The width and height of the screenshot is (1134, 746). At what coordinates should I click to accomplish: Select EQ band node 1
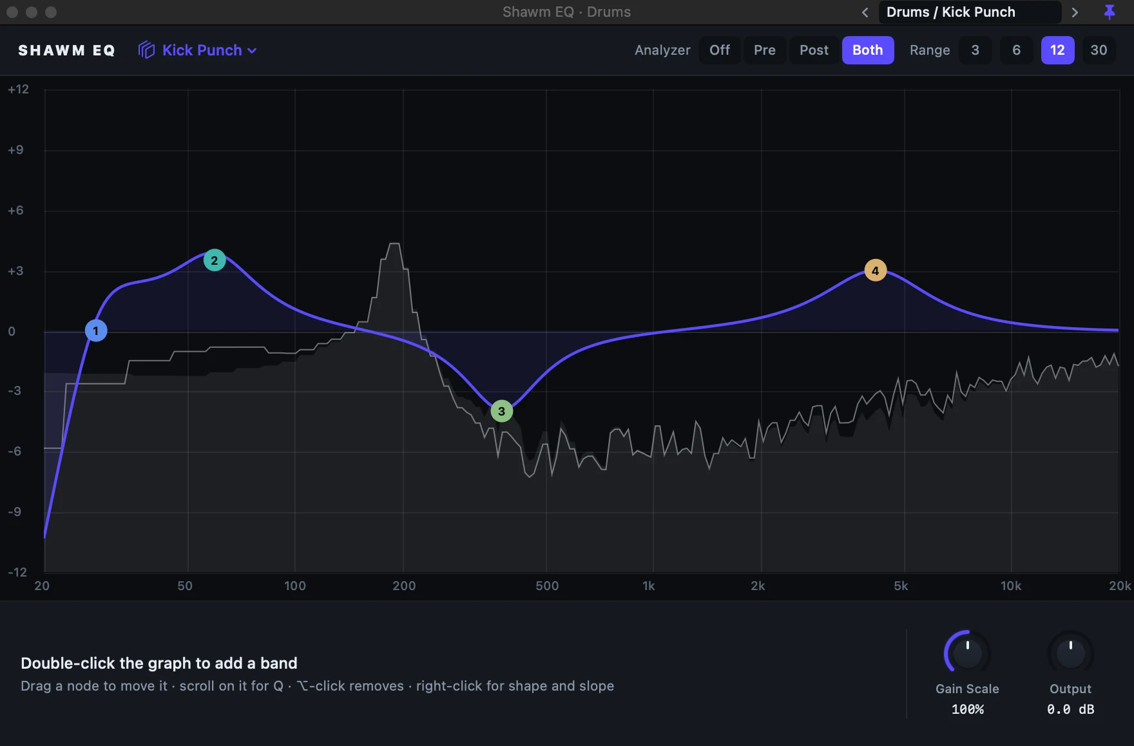pyautogui.click(x=96, y=331)
